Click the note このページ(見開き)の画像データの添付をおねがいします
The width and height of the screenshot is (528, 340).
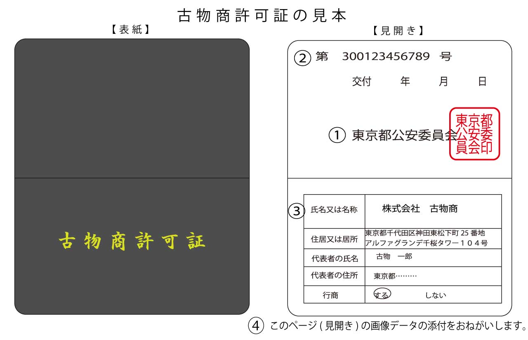398,326
